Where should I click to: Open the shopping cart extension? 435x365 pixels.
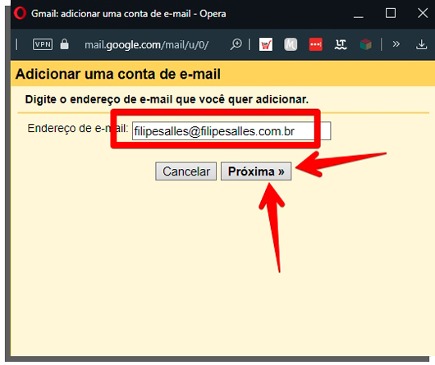tap(266, 44)
